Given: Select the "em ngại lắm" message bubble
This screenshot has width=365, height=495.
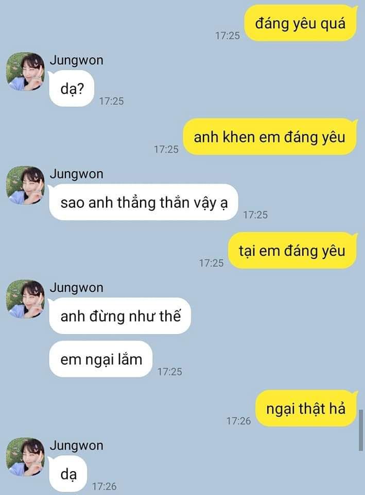Looking at the screenshot, I should pyautogui.click(x=101, y=359).
